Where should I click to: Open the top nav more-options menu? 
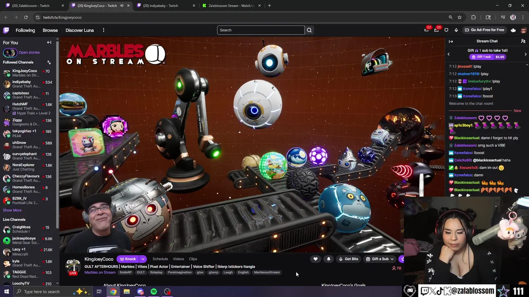(x=103, y=30)
